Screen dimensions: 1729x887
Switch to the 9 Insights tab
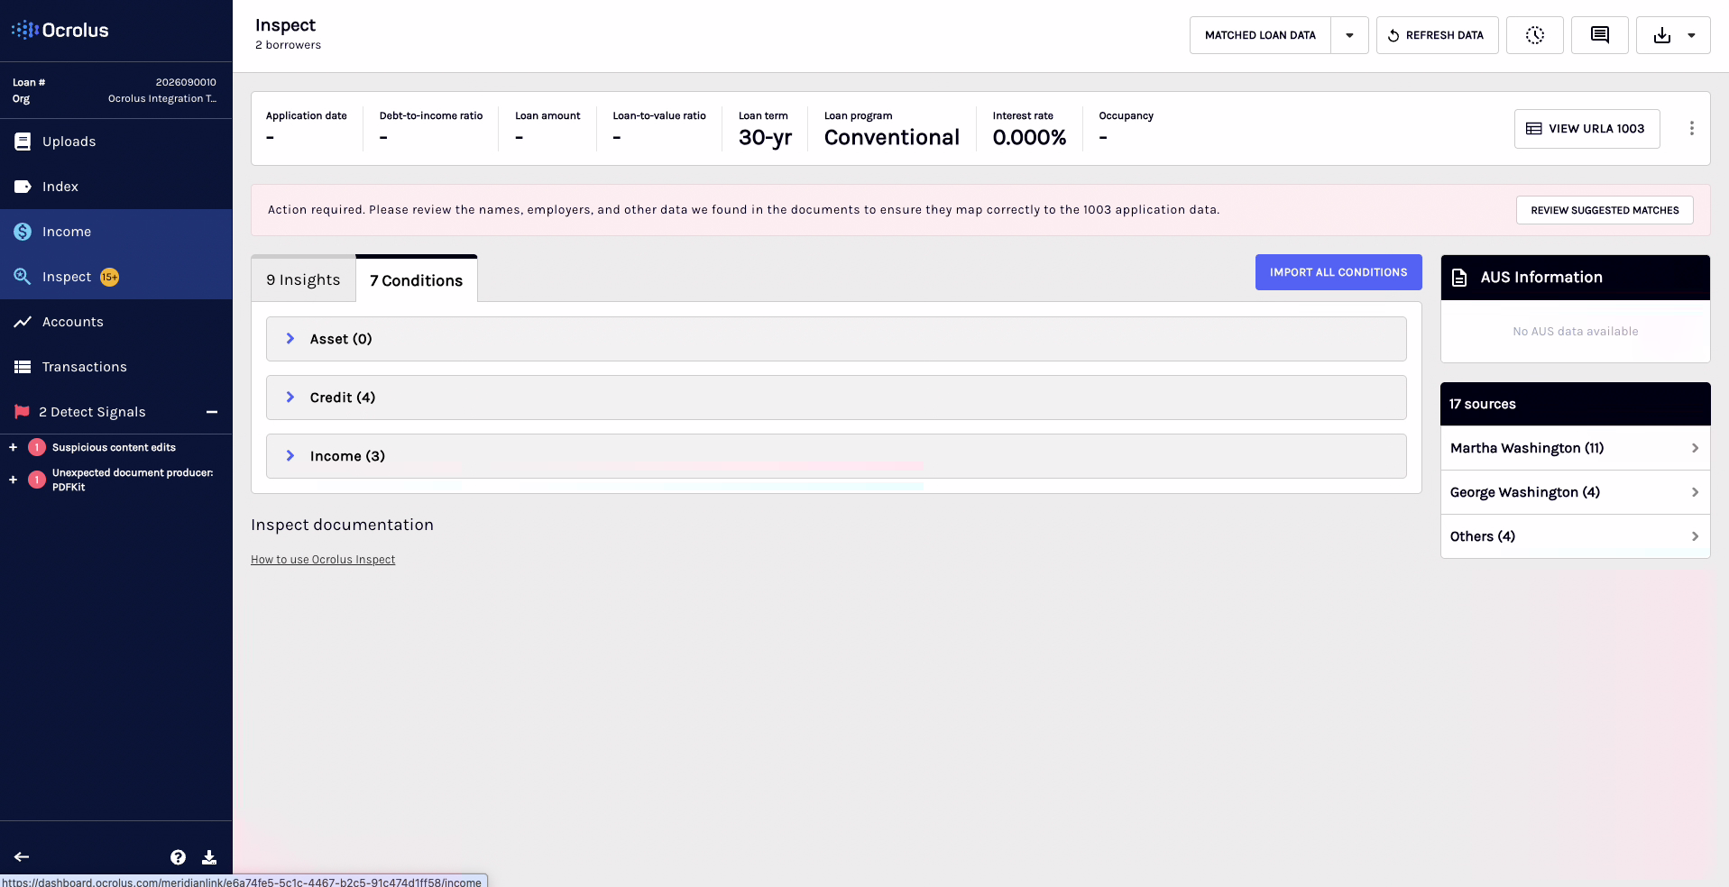click(x=303, y=279)
